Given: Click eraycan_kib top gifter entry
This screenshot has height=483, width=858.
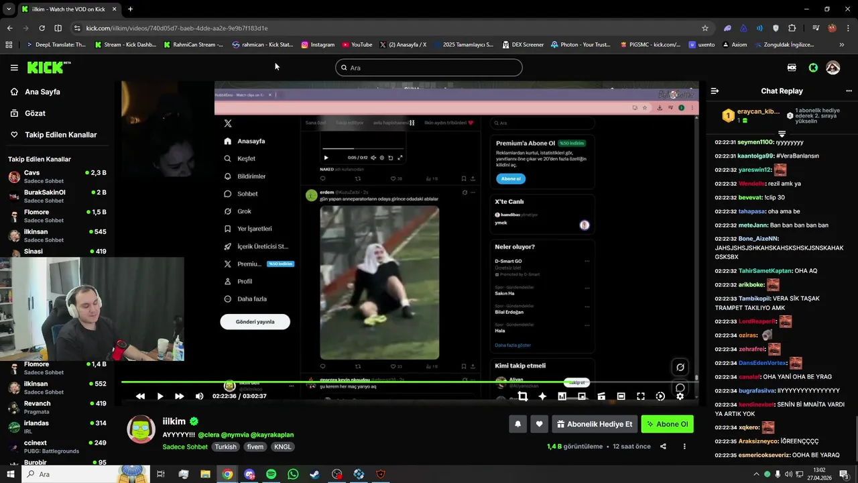Looking at the screenshot, I should [x=751, y=115].
